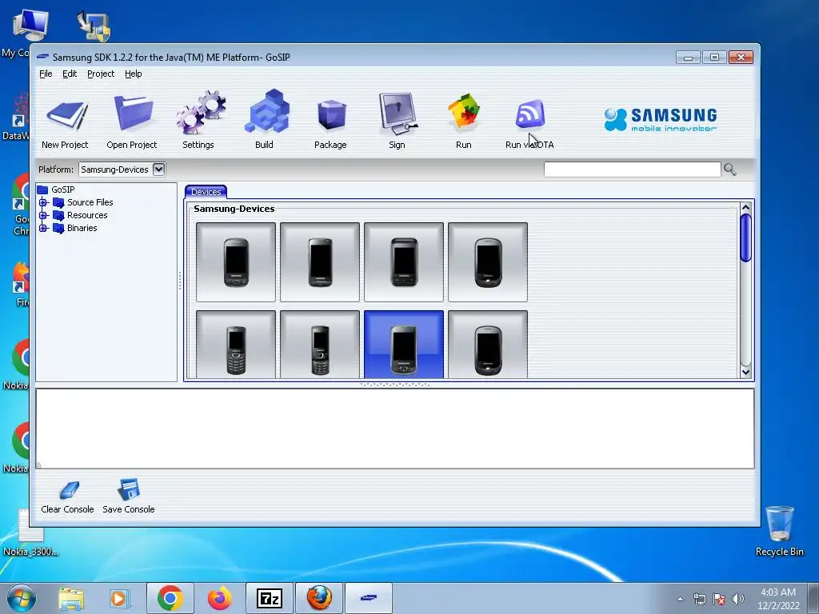Show hidden tray icons arrow
The width and height of the screenshot is (819, 614).
pos(680,599)
